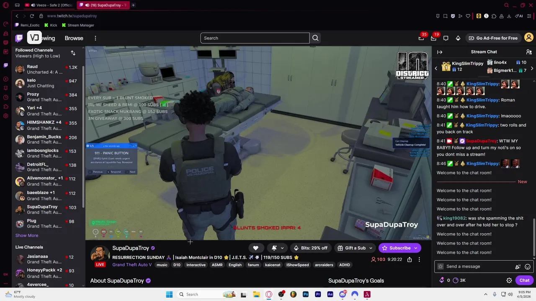Image resolution: width=536 pixels, height=301 pixels.
Task: Open the Cheer bits icon in message box
Action: (x=518, y=267)
